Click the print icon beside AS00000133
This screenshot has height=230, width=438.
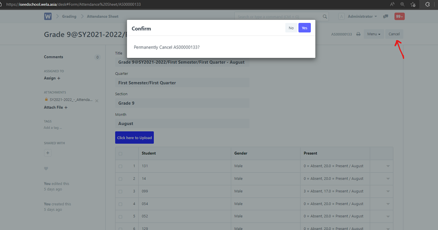click(x=358, y=34)
